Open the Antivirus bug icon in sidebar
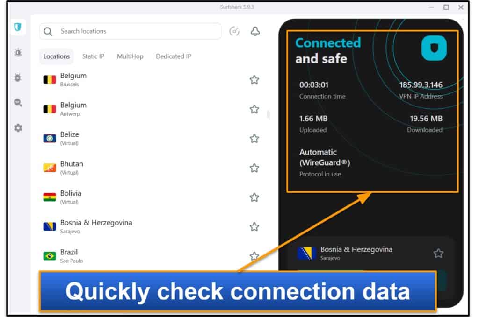Image resolution: width=479 pixels, height=317 pixels. click(x=18, y=77)
